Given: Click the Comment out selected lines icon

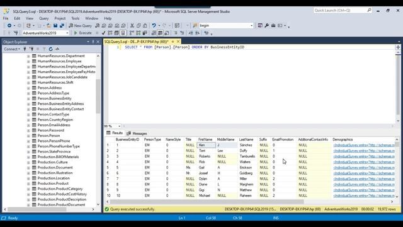Looking at the screenshot, I should [x=176, y=33].
